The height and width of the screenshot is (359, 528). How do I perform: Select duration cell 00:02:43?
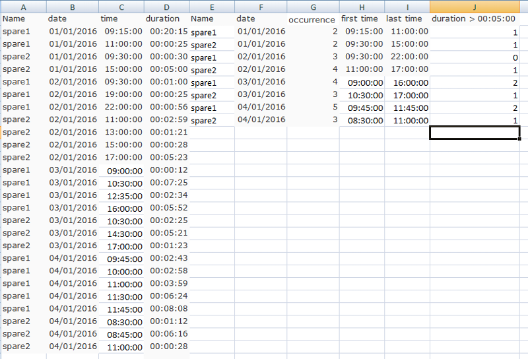(167, 259)
